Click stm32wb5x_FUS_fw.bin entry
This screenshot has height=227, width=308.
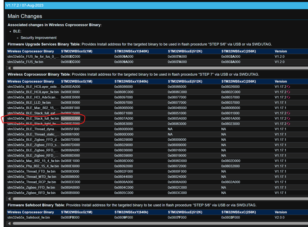point(25,62)
